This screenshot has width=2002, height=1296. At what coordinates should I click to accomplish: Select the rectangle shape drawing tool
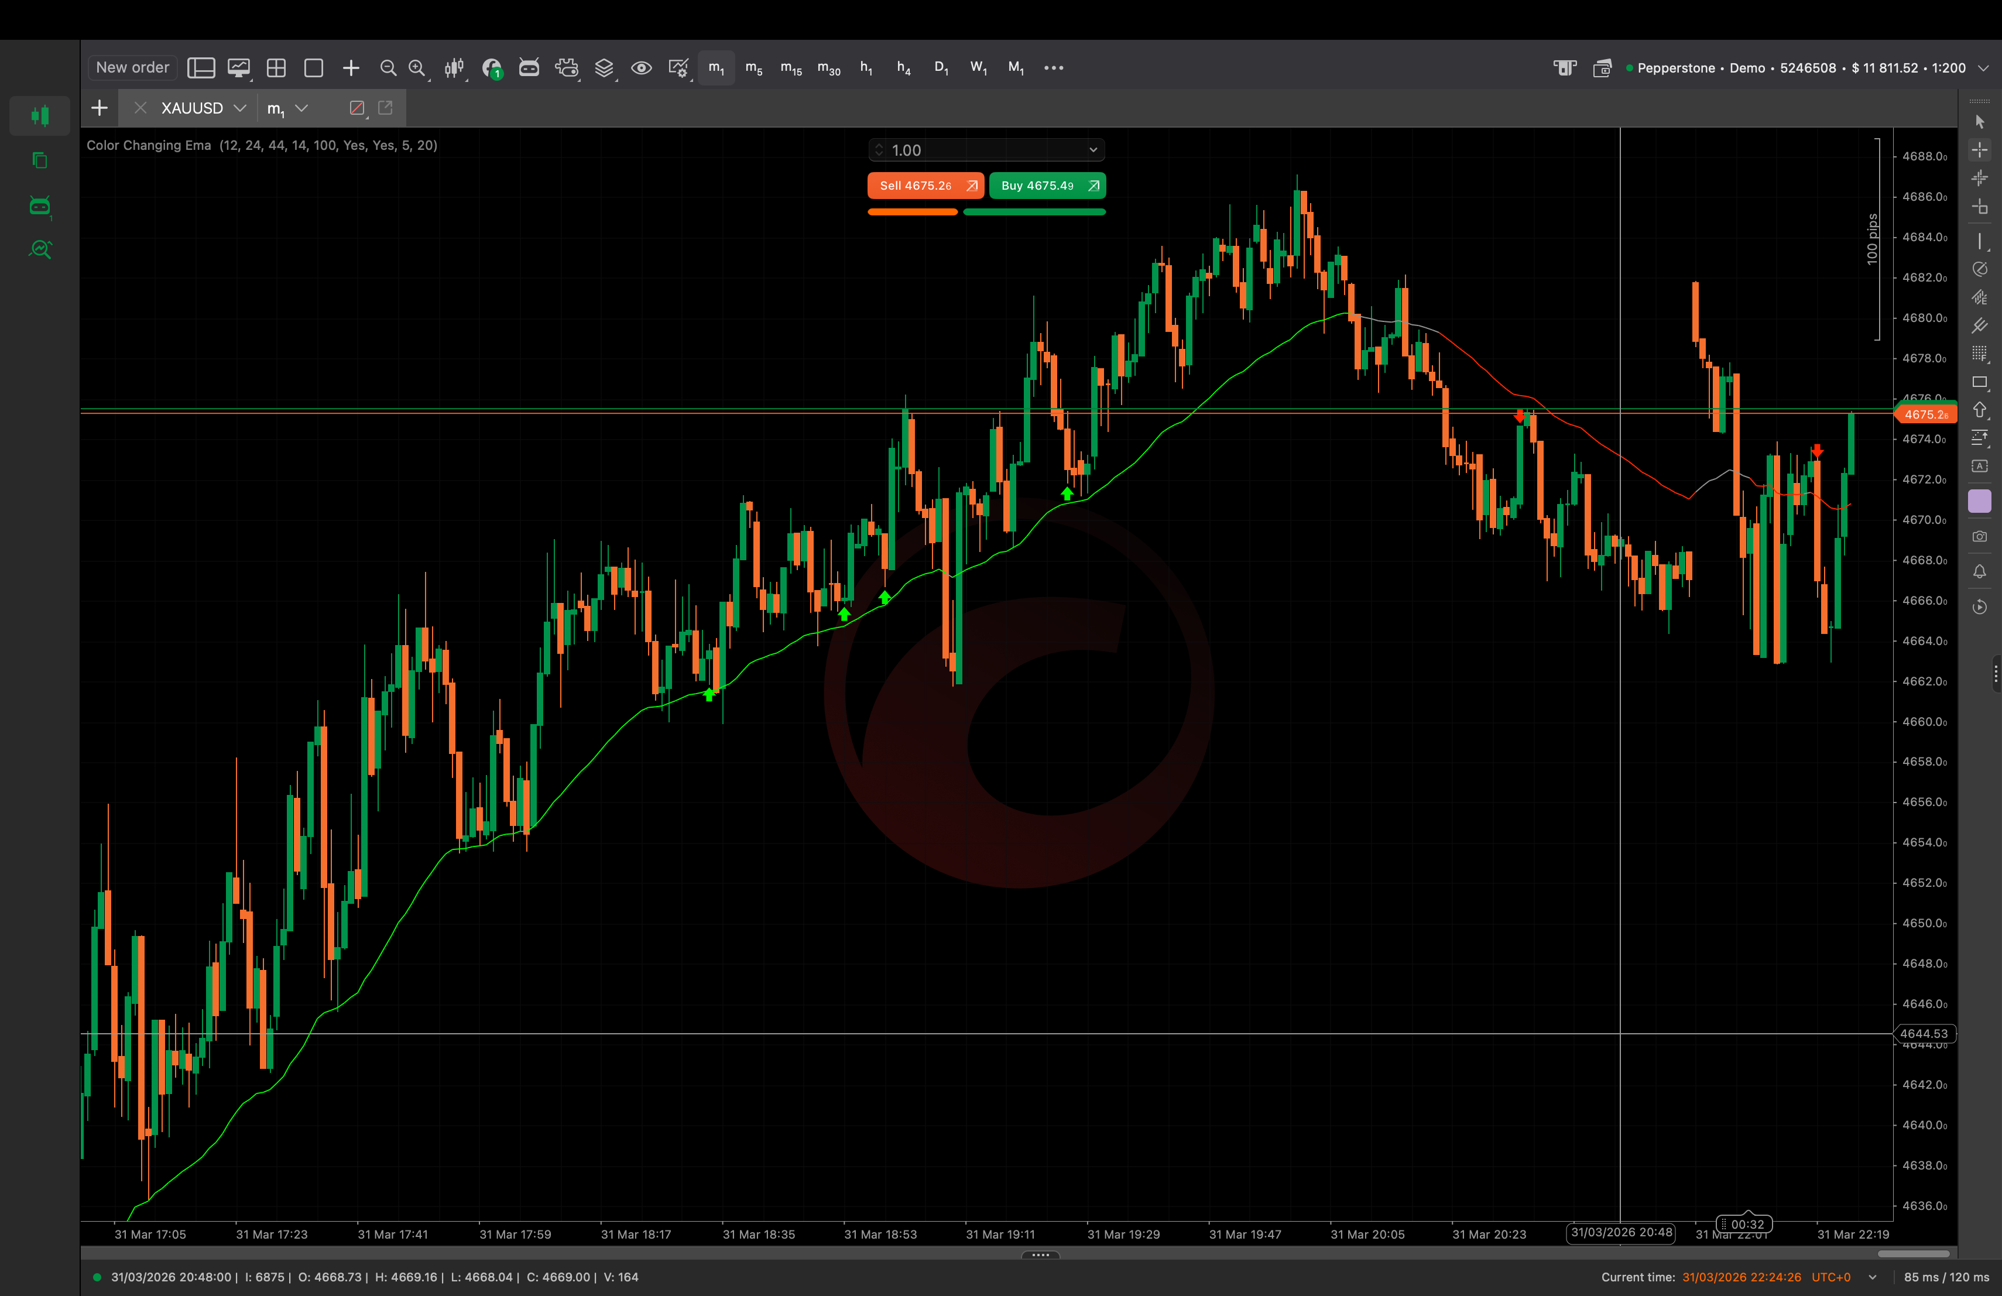[1979, 382]
